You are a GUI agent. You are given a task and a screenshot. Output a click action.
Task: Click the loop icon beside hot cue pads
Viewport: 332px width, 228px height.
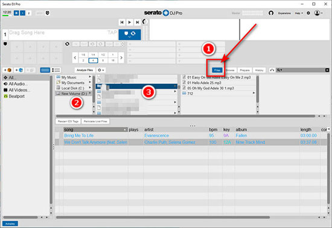pos(67,44)
